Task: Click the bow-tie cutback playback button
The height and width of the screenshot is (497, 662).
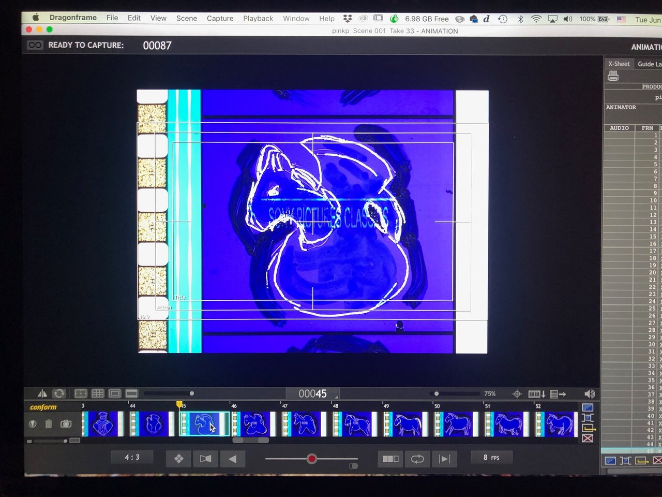Action: point(205,459)
